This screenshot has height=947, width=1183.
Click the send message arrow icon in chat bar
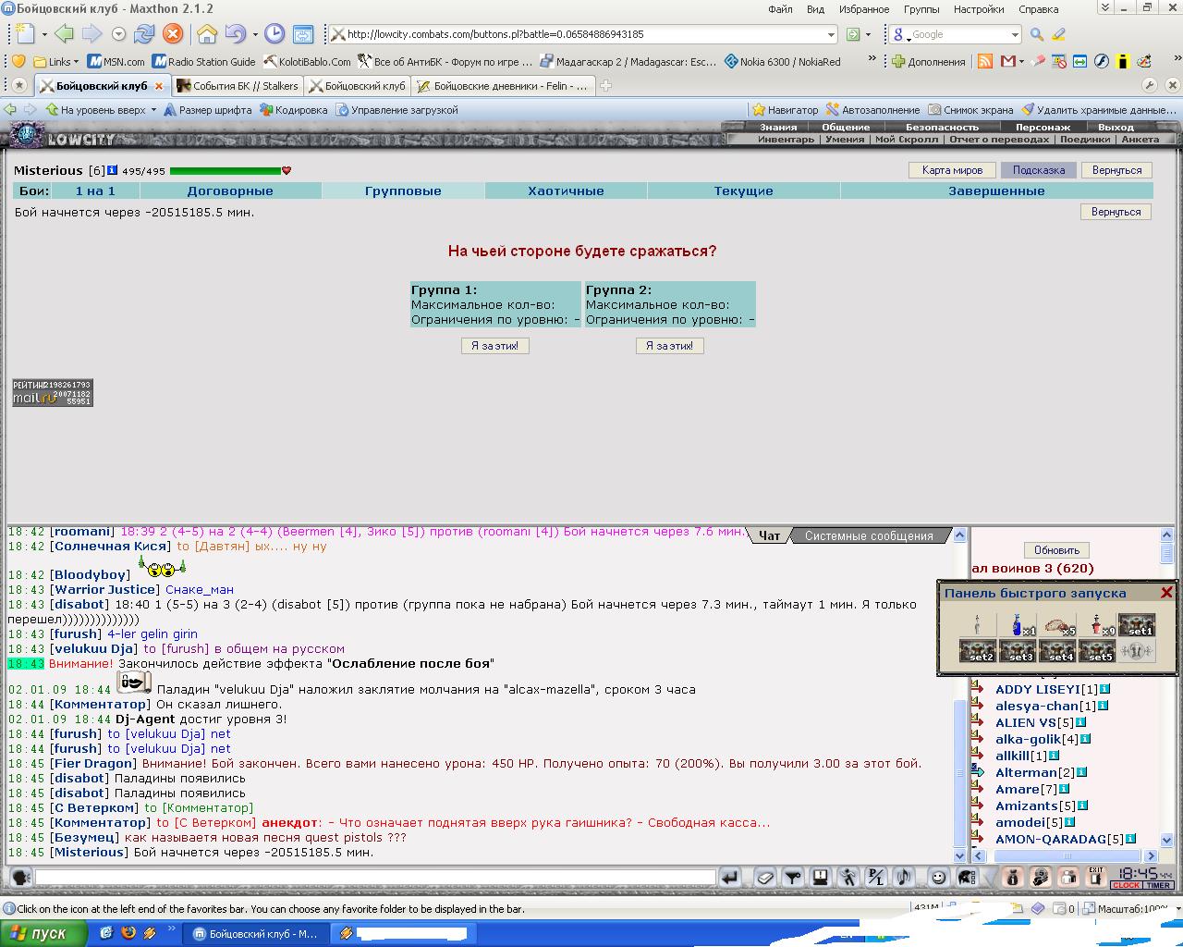pos(730,877)
